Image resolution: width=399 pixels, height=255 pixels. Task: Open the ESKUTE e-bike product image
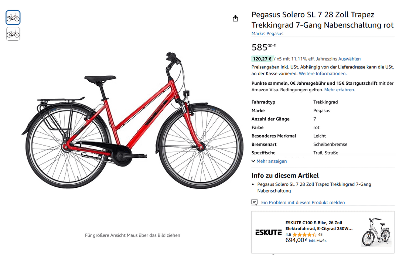coord(376,232)
